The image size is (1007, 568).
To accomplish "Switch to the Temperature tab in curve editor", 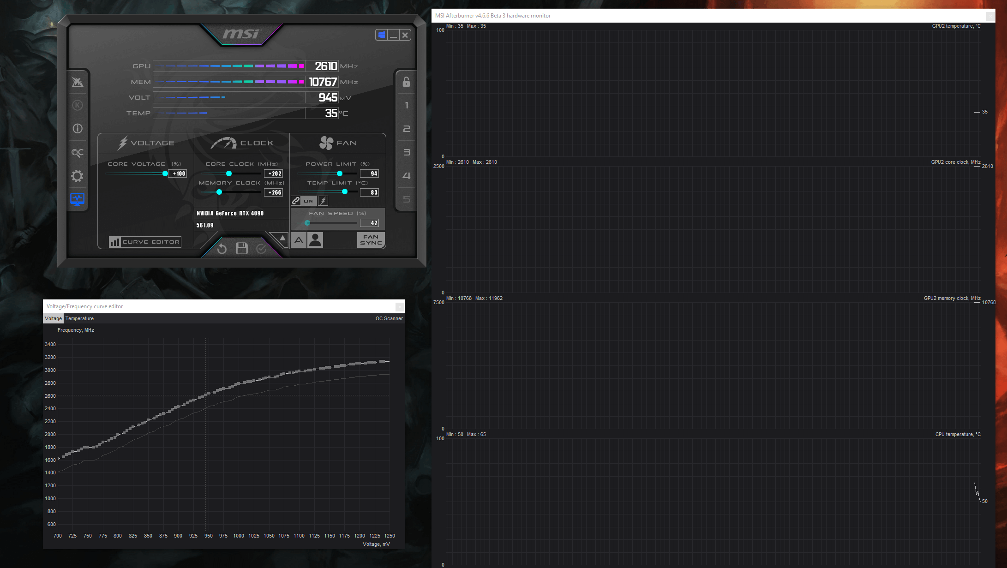I will 79,318.
